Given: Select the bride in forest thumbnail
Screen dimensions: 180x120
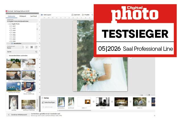Looking at the screenshot, I should click(28, 75).
